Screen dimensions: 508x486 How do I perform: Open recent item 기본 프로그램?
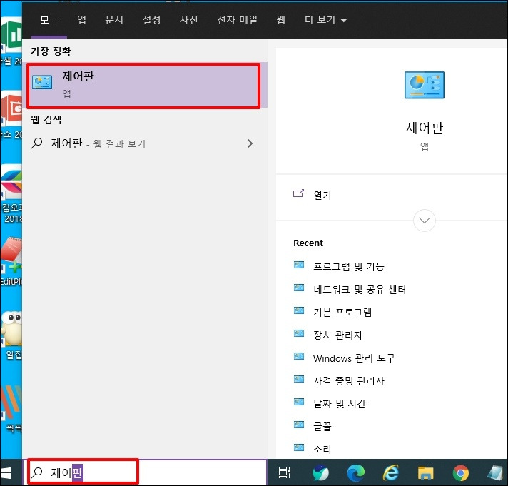click(342, 313)
